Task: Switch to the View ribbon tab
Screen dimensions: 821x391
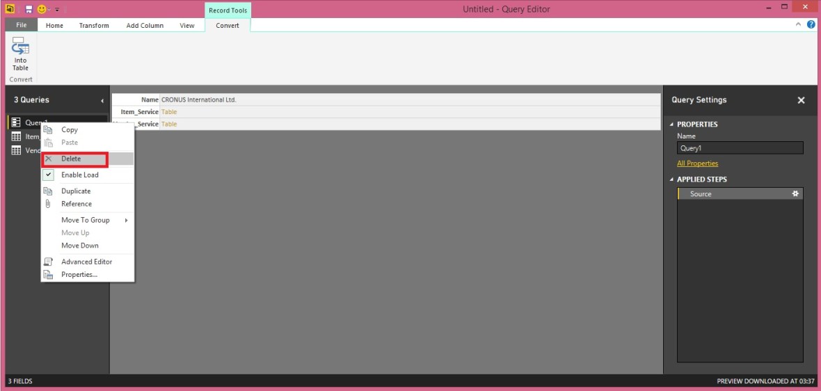Action: (187, 26)
